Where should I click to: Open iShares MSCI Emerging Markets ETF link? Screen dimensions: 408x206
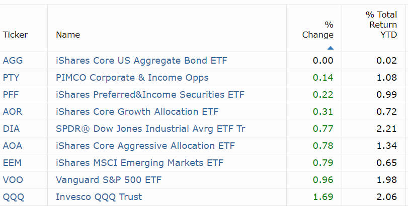[x=139, y=163]
